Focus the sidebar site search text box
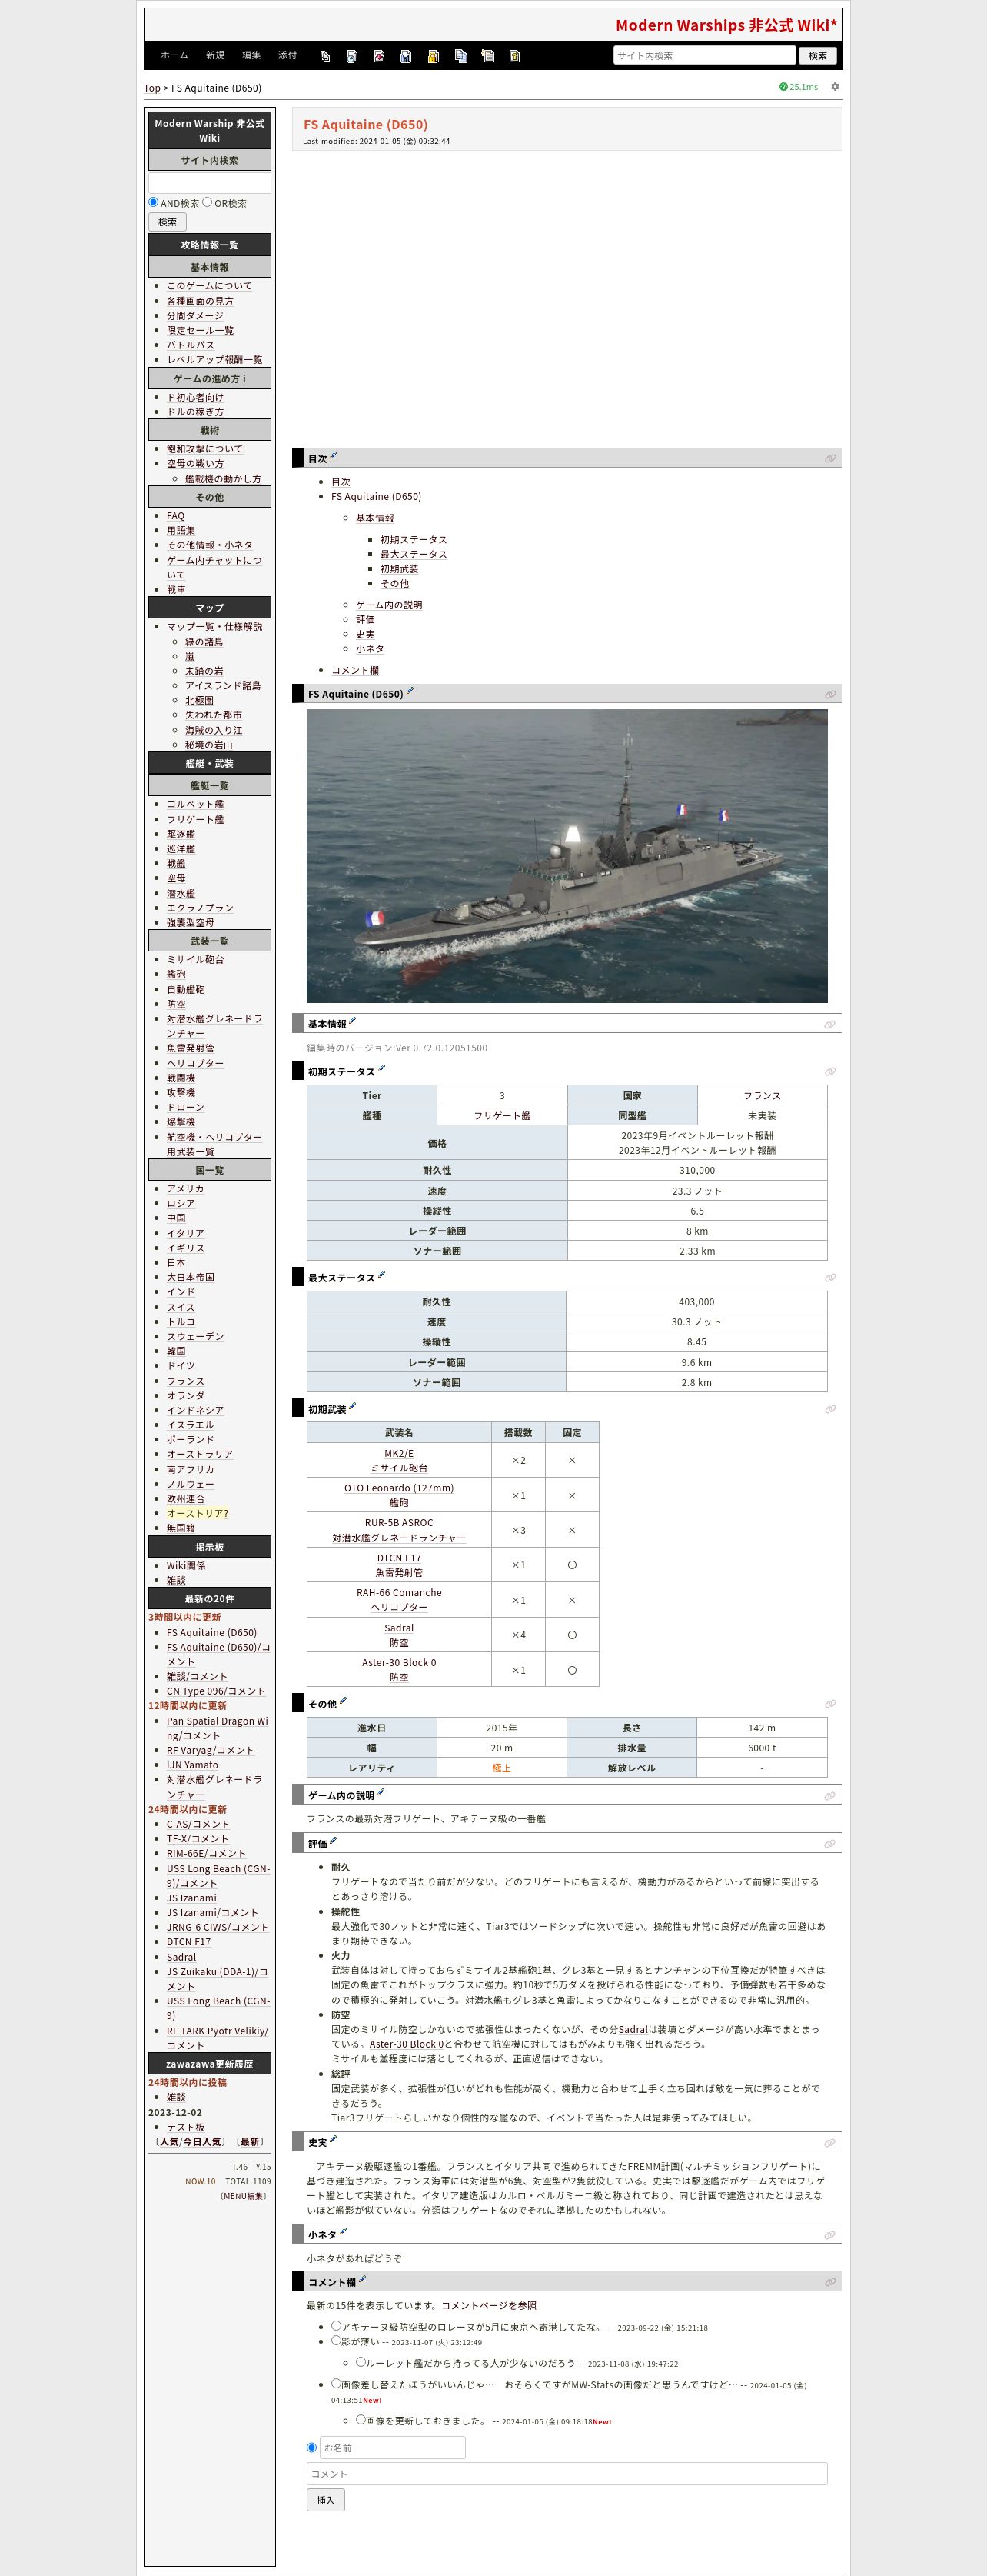987x2576 pixels. point(210,183)
